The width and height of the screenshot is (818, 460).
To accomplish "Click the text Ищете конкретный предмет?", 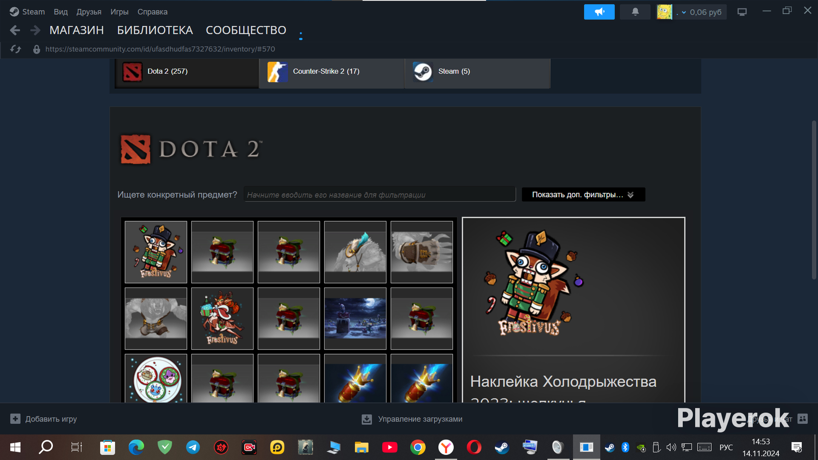I will [177, 195].
